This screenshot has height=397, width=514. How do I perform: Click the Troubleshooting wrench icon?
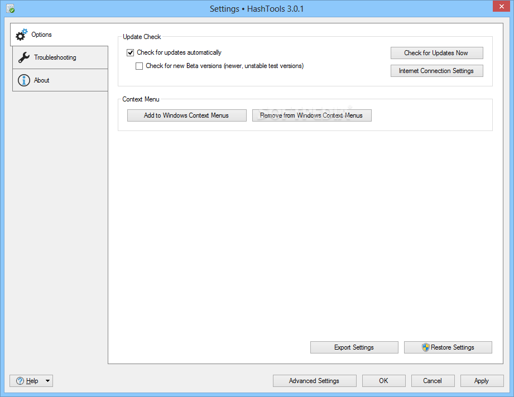[24, 57]
